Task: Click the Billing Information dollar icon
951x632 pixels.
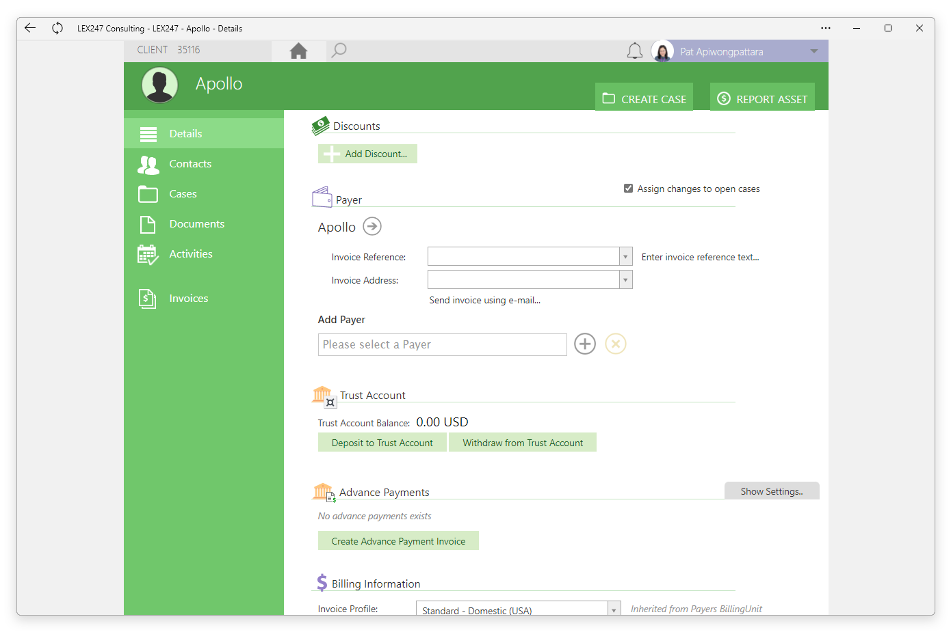Action: point(322,583)
